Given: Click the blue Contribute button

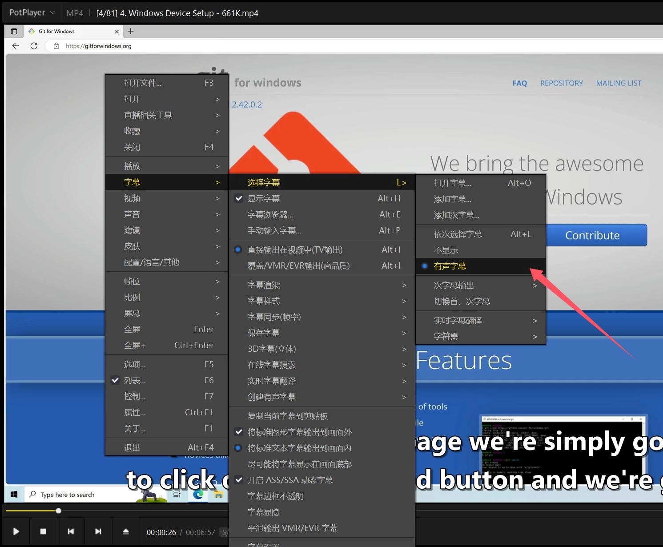Looking at the screenshot, I should click(x=592, y=235).
